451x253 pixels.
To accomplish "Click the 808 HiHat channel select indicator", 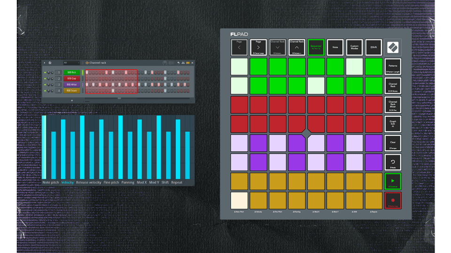I will click(x=83, y=85).
